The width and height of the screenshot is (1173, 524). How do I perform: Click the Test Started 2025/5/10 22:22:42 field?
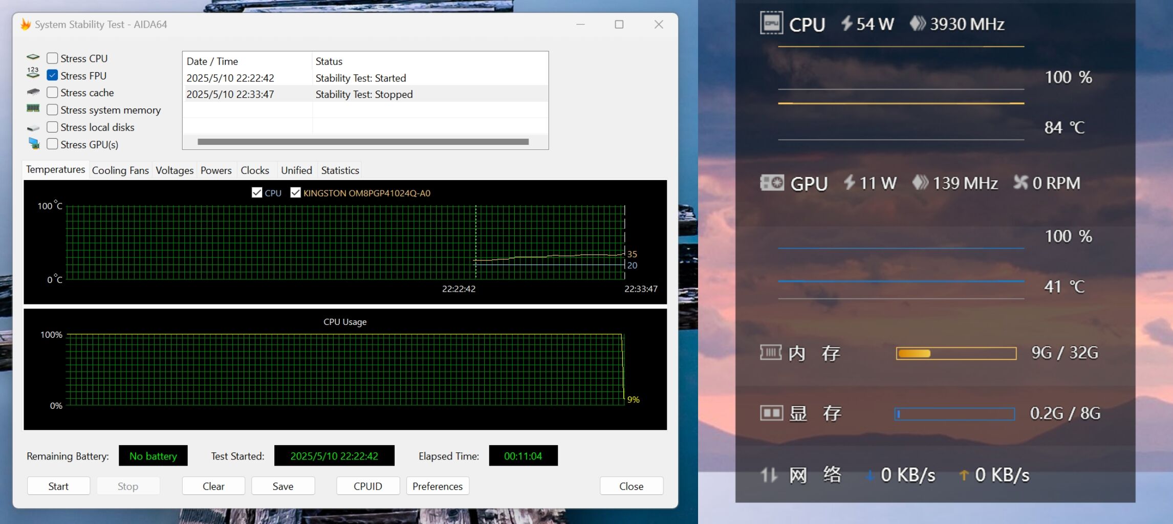[334, 456]
